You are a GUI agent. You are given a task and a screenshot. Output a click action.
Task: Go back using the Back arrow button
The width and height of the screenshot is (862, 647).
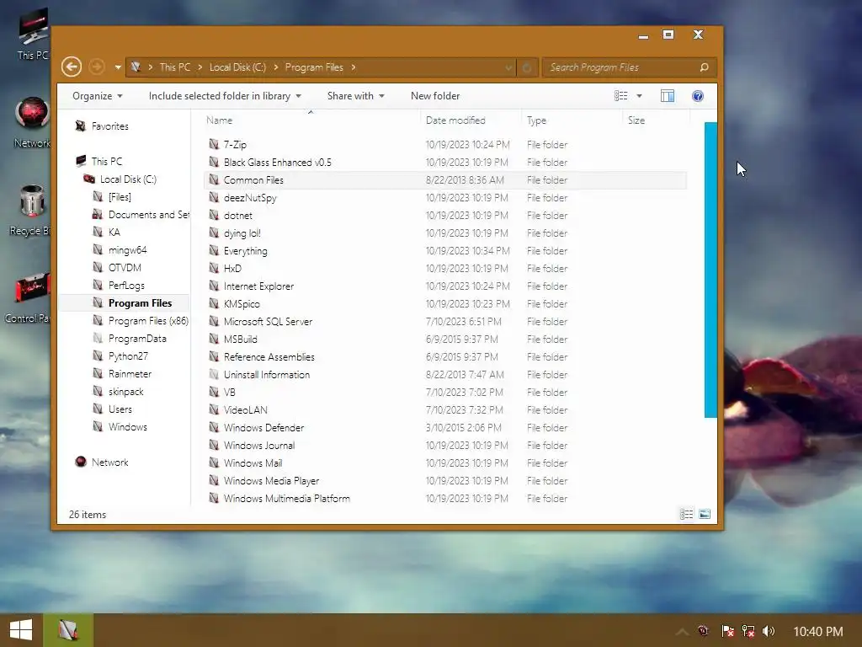(72, 67)
